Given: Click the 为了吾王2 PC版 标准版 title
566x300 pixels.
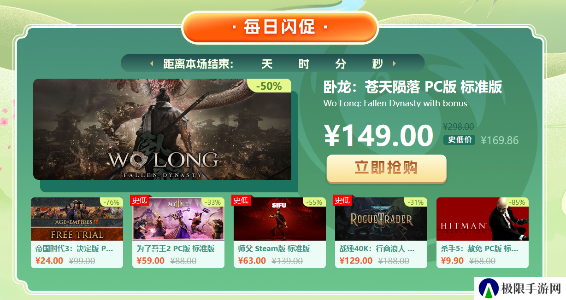Looking at the screenshot, I should (x=176, y=248).
